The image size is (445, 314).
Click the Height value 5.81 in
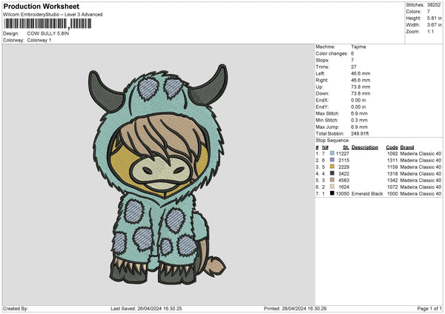(434, 18)
